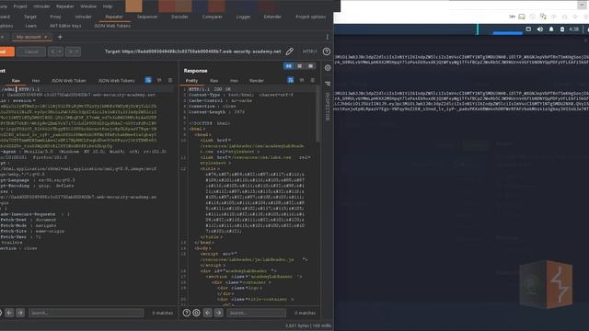This screenshot has height=331, width=589.
Task: Toggle non-printable characters display in Request editor
Action: [159, 80]
